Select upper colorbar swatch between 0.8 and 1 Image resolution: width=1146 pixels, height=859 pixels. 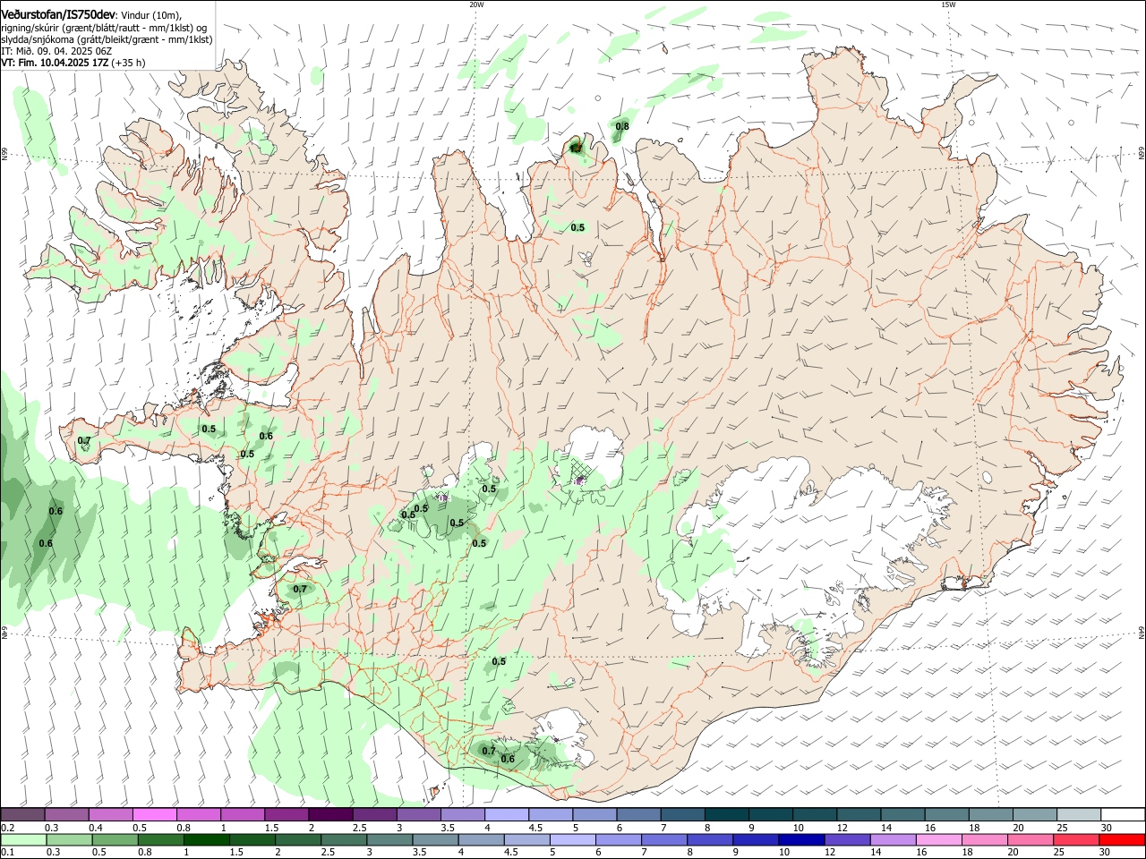pos(198,815)
